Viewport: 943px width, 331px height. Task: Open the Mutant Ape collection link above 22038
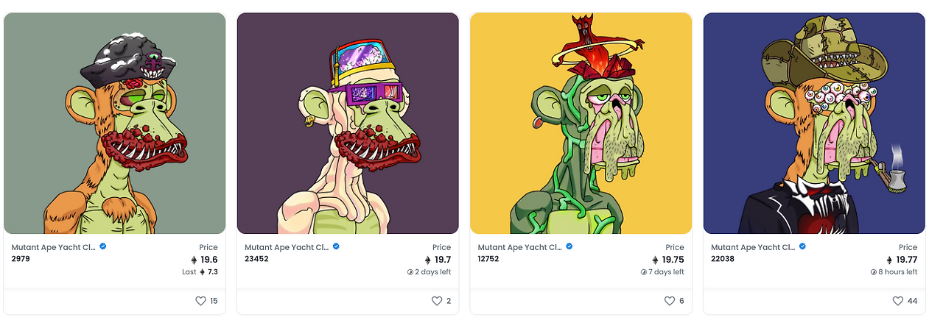[x=753, y=248]
